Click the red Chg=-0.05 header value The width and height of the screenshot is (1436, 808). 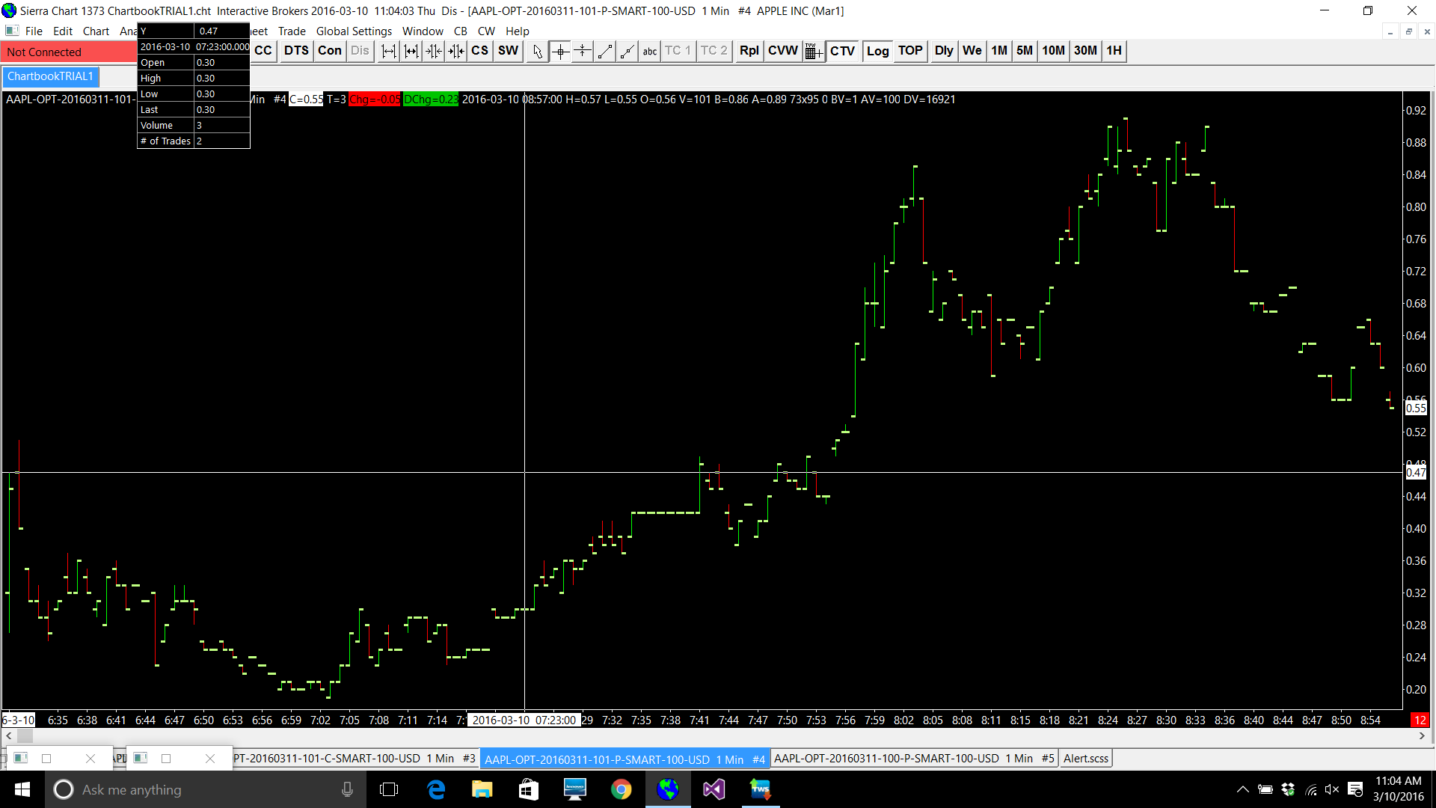pyautogui.click(x=375, y=100)
